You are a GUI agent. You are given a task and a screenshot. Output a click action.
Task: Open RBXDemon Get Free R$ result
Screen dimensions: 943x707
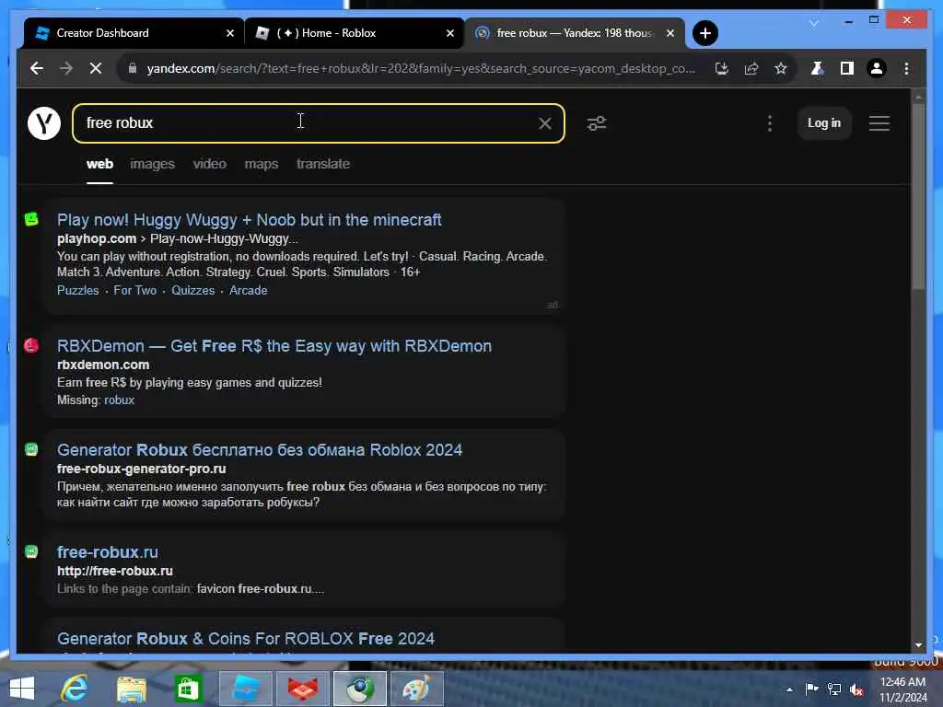pyautogui.click(x=274, y=346)
